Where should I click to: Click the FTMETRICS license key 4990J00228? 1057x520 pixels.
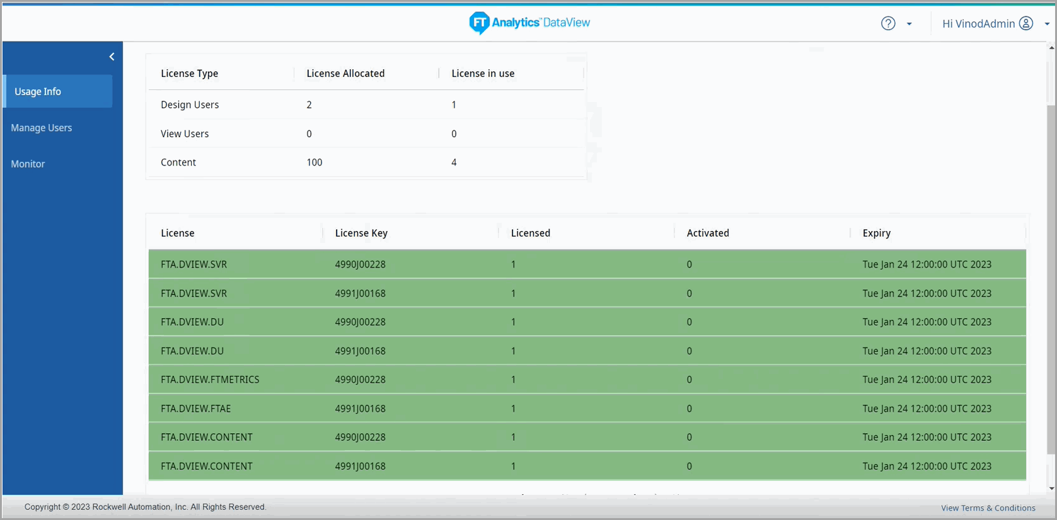[x=360, y=380]
